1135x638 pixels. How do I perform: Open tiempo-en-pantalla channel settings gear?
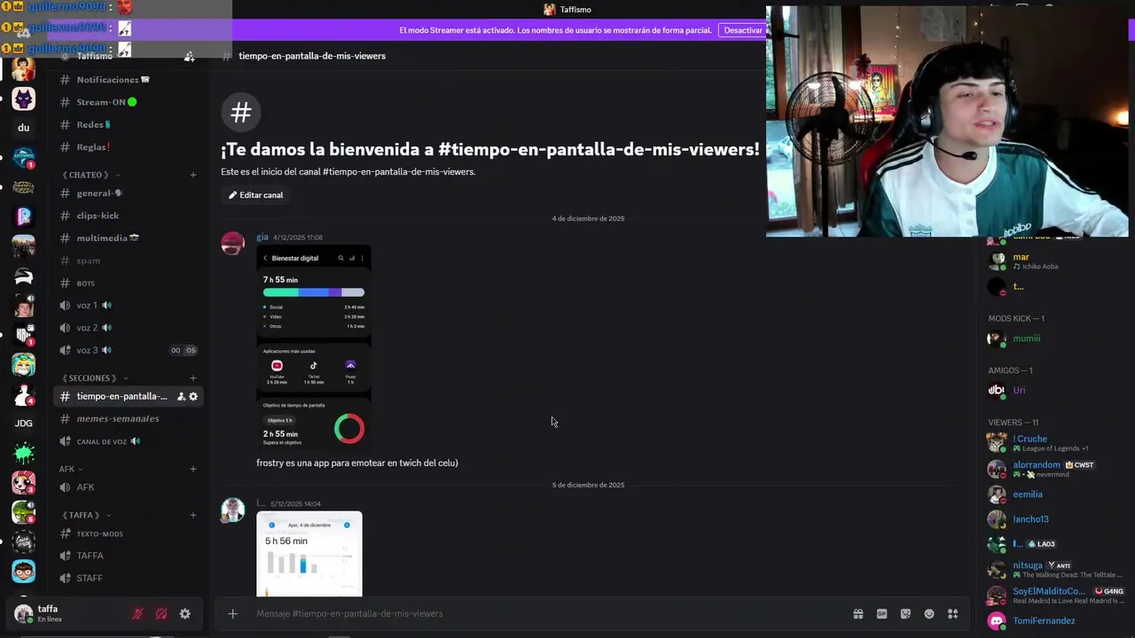pyautogui.click(x=193, y=396)
